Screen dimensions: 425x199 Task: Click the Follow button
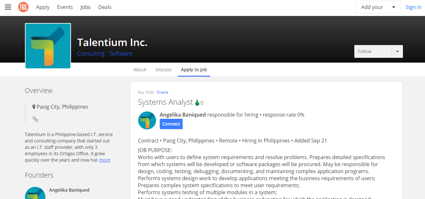[373, 51]
